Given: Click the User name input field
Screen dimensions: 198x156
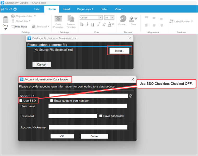Looking at the screenshot, I should pyautogui.click(x=88, y=106).
